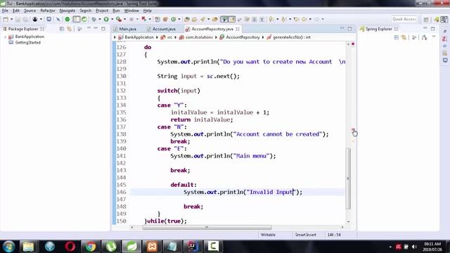Screen dimensions: 450x253
Task: Switch to the Java perspective icon
Action: [x=444, y=19]
